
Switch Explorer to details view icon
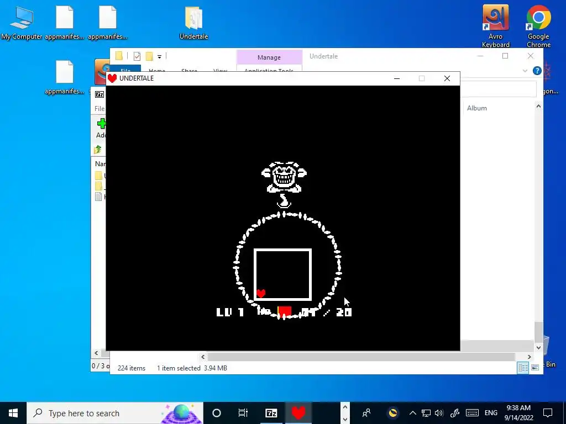523,367
